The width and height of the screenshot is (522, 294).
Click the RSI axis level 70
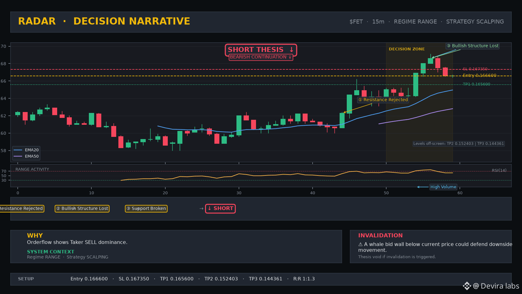4,171
